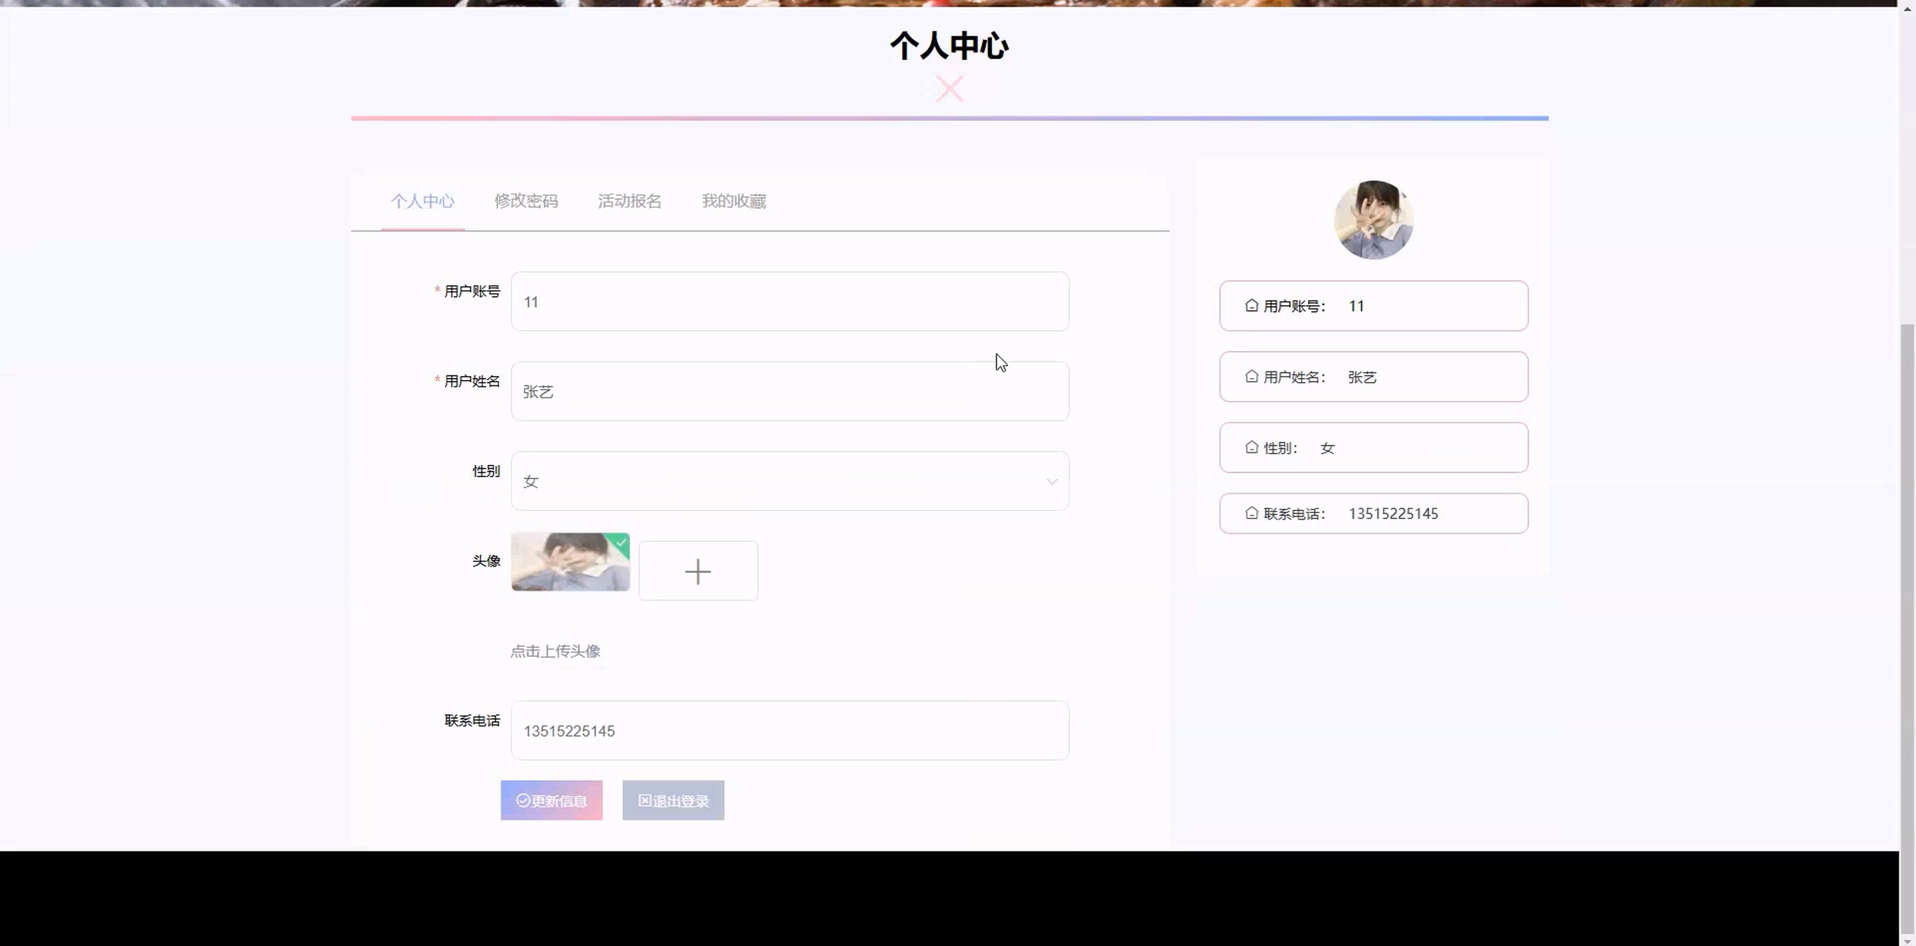
Task: Switch to the 修改密码 tab
Action: point(526,201)
